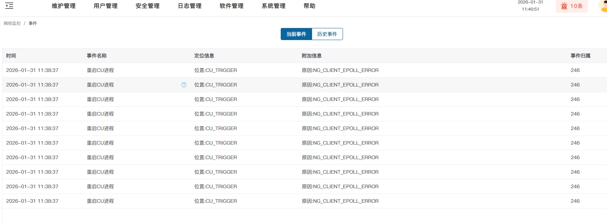Click the 定位信息 column header
This screenshot has width=607, height=224.
coord(204,56)
